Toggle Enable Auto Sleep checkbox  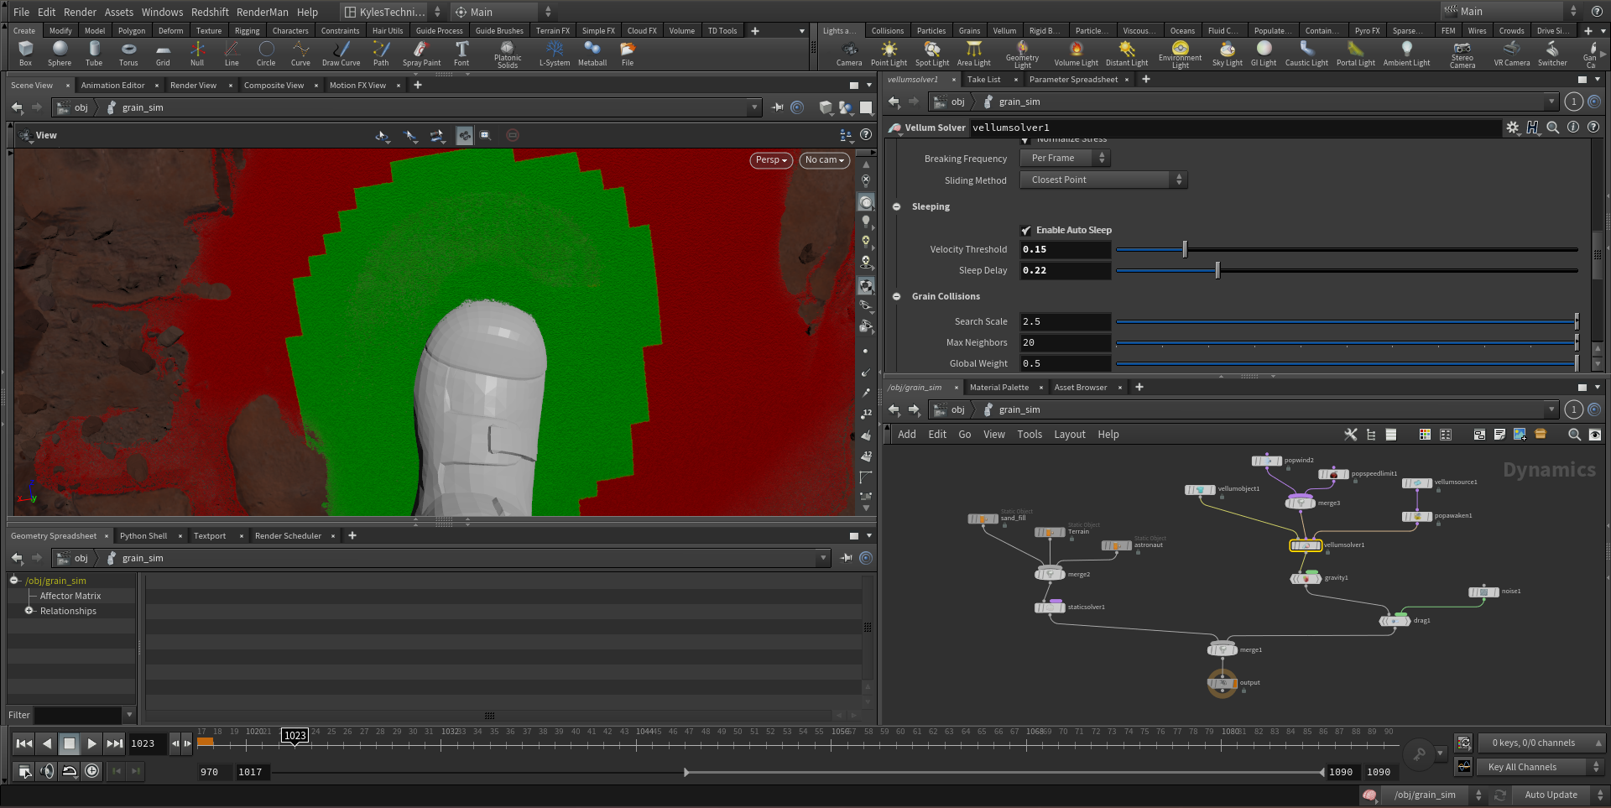point(1025,231)
